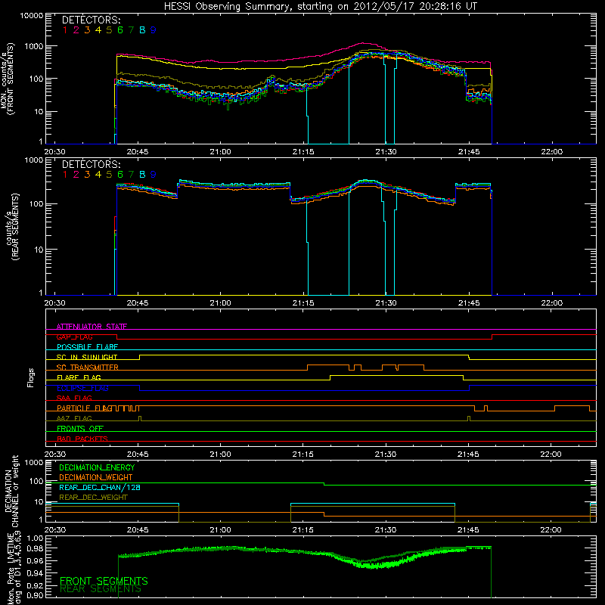The image size is (605, 605).
Task: Select detector 5 in the rear segments legend
Action: [109, 175]
